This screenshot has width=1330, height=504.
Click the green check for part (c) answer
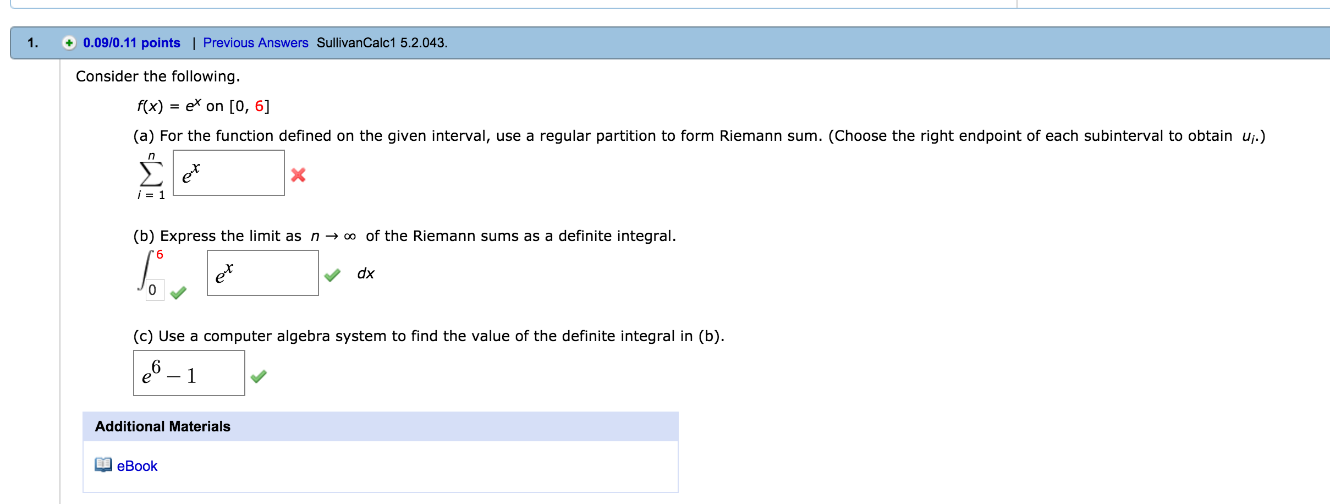[259, 377]
